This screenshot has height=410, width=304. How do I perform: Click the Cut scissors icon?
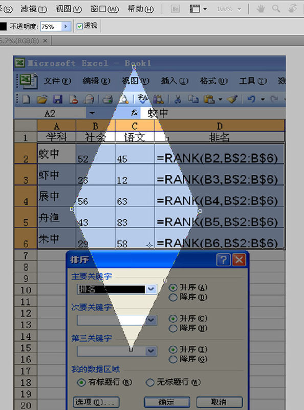[178, 99]
